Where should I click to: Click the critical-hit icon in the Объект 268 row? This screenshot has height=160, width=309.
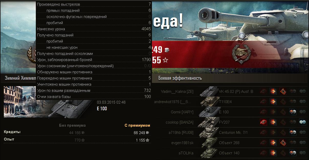[283, 143]
